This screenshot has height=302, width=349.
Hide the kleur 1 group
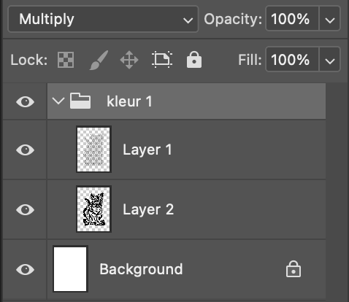coord(25,101)
